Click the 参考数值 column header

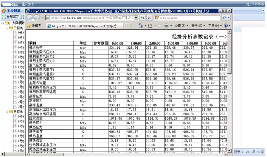click(x=101, y=43)
